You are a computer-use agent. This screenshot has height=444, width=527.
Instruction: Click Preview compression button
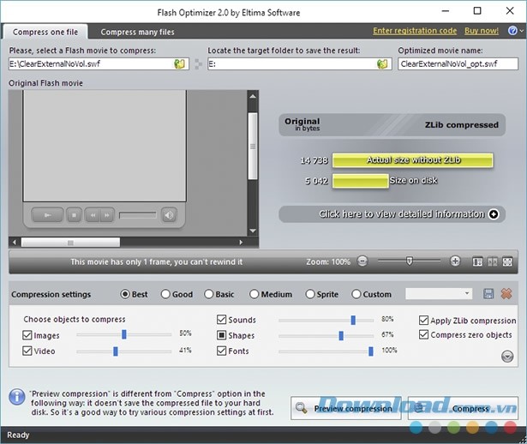pyautogui.click(x=346, y=408)
